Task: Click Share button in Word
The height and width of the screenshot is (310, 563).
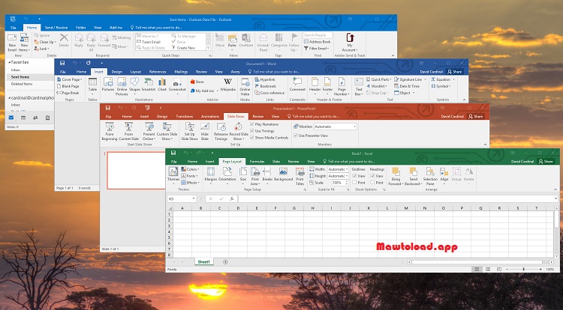Action: 455,72
